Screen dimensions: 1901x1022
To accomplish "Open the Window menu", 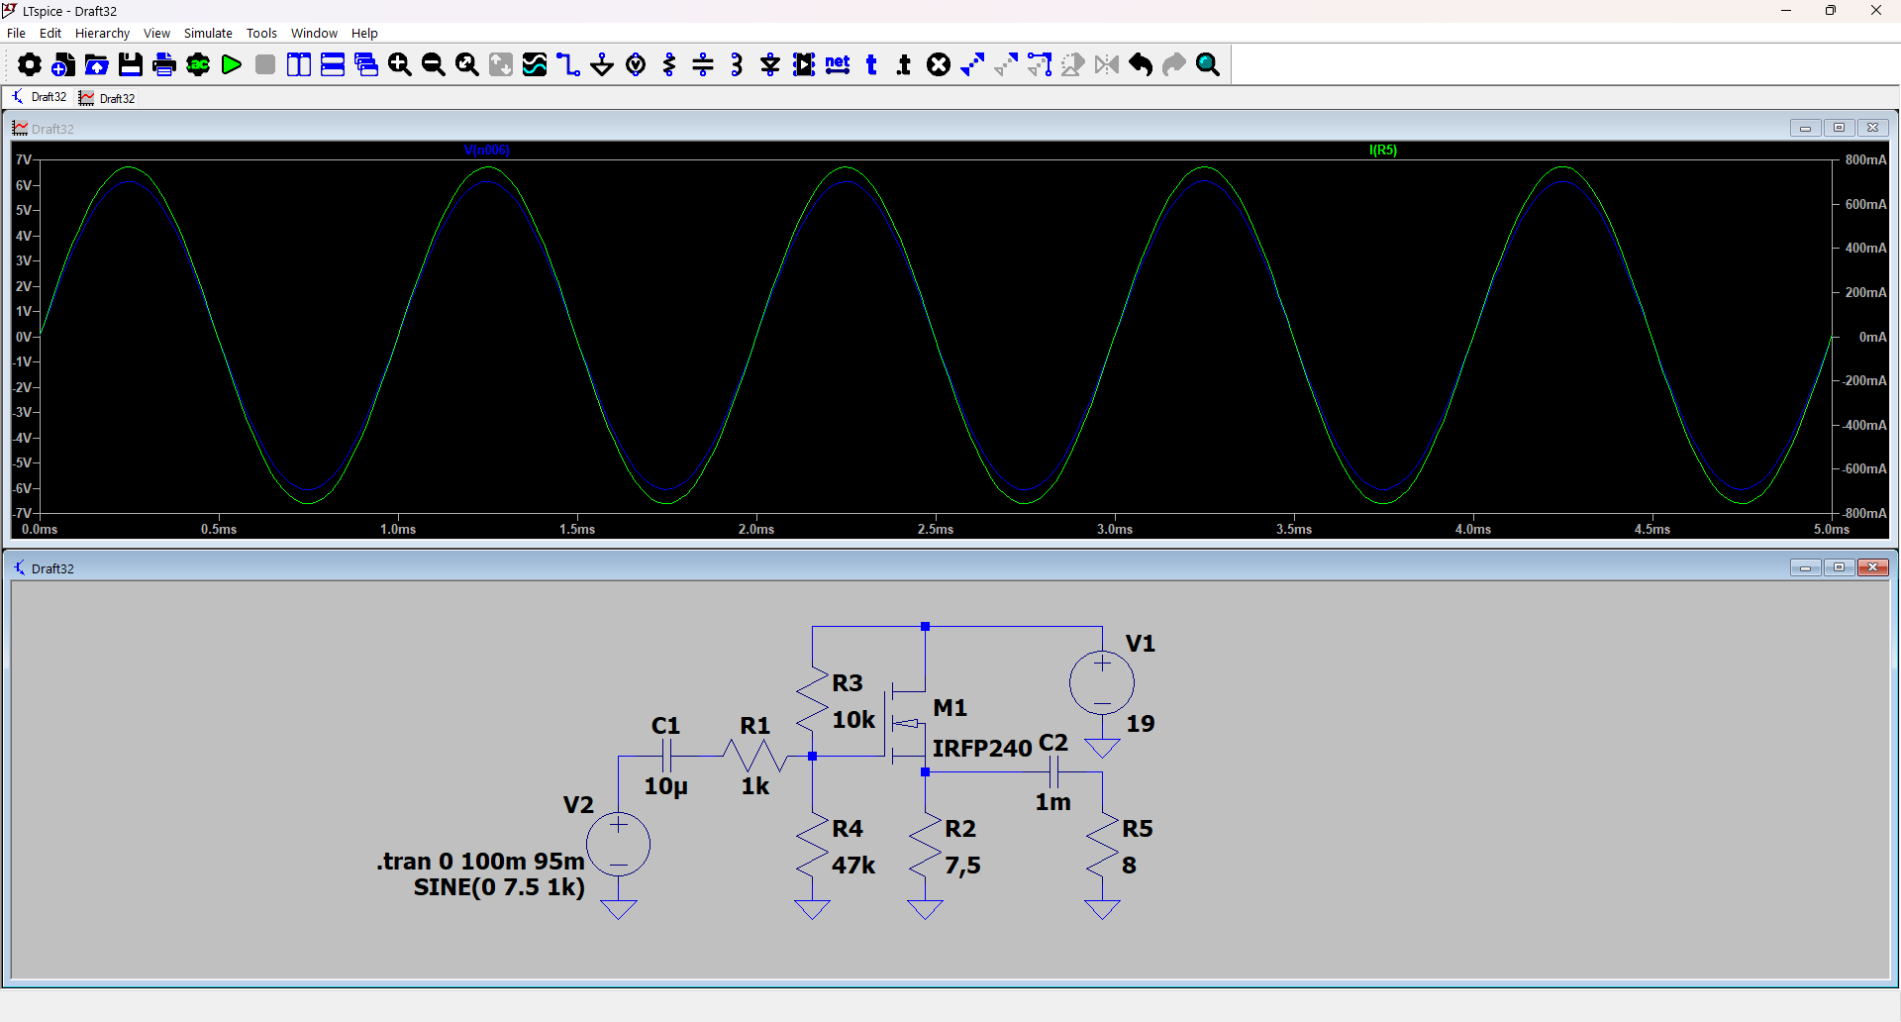I will click(314, 33).
